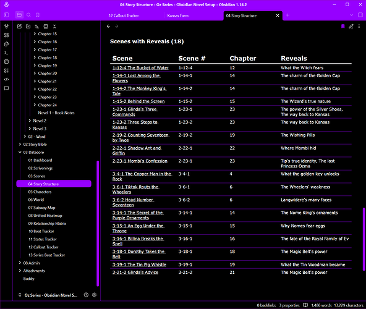Open the Buddy note

28,279
